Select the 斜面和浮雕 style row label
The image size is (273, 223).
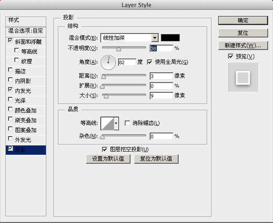tap(28, 42)
